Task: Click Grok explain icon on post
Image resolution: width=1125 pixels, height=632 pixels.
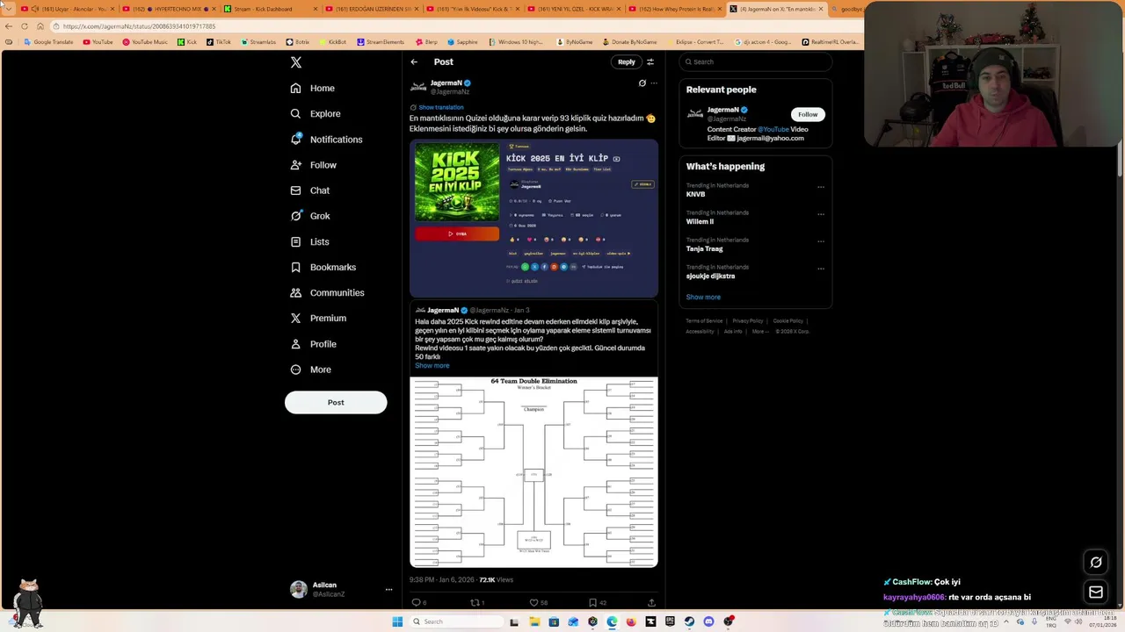Action: (642, 83)
